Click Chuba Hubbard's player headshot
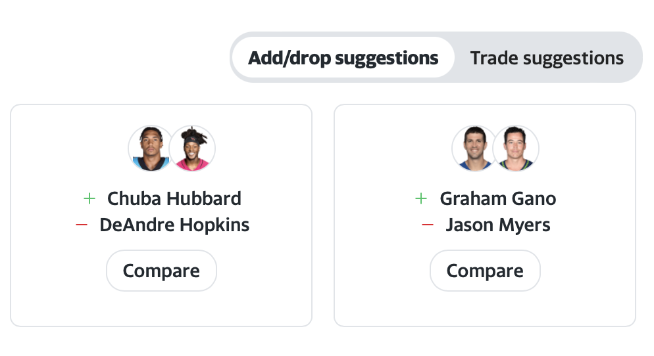654x356 pixels. click(x=150, y=148)
